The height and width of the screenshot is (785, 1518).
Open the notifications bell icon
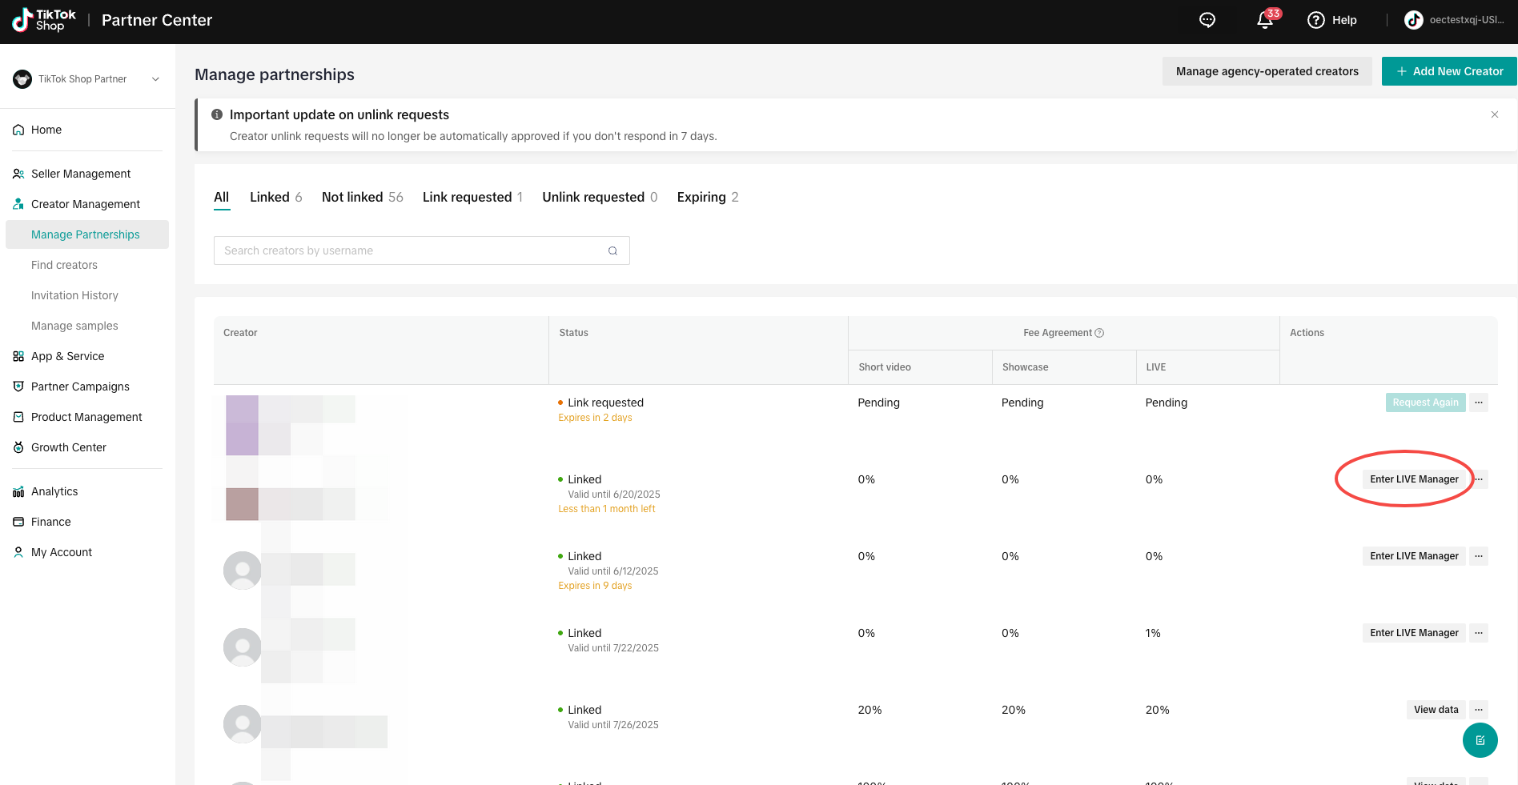pos(1265,20)
